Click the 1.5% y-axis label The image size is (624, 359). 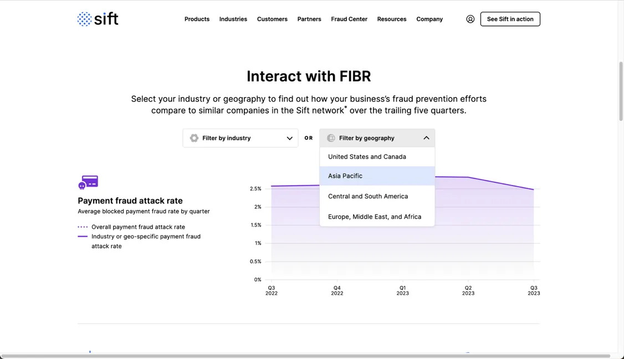pos(255,225)
